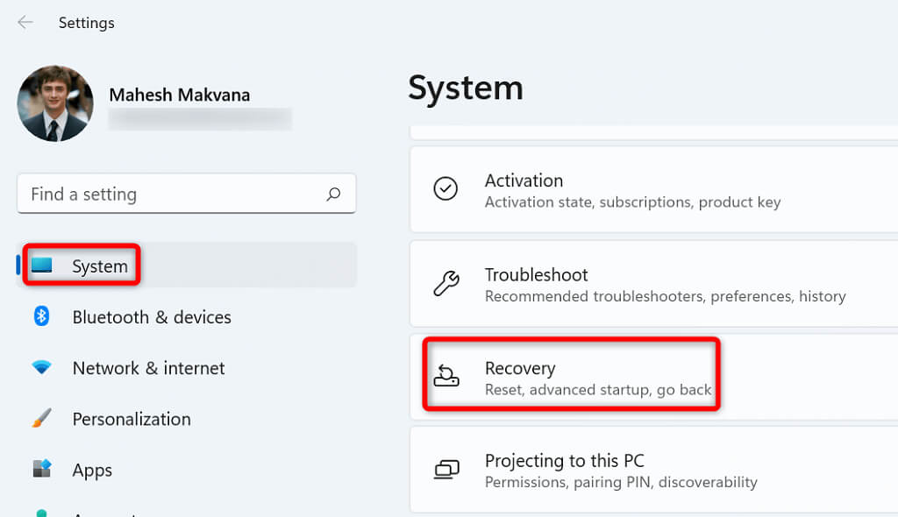This screenshot has width=898, height=517.
Task: Click the Projecting to this PC icon
Action: click(445, 471)
